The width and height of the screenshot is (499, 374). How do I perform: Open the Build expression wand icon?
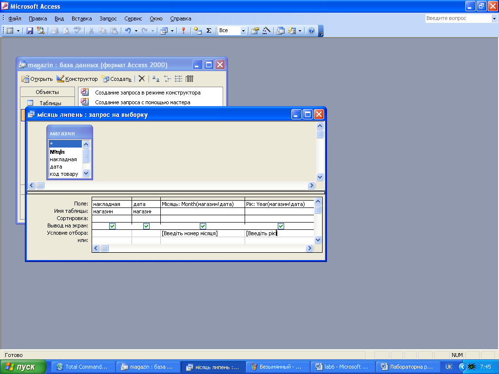point(266,31)
